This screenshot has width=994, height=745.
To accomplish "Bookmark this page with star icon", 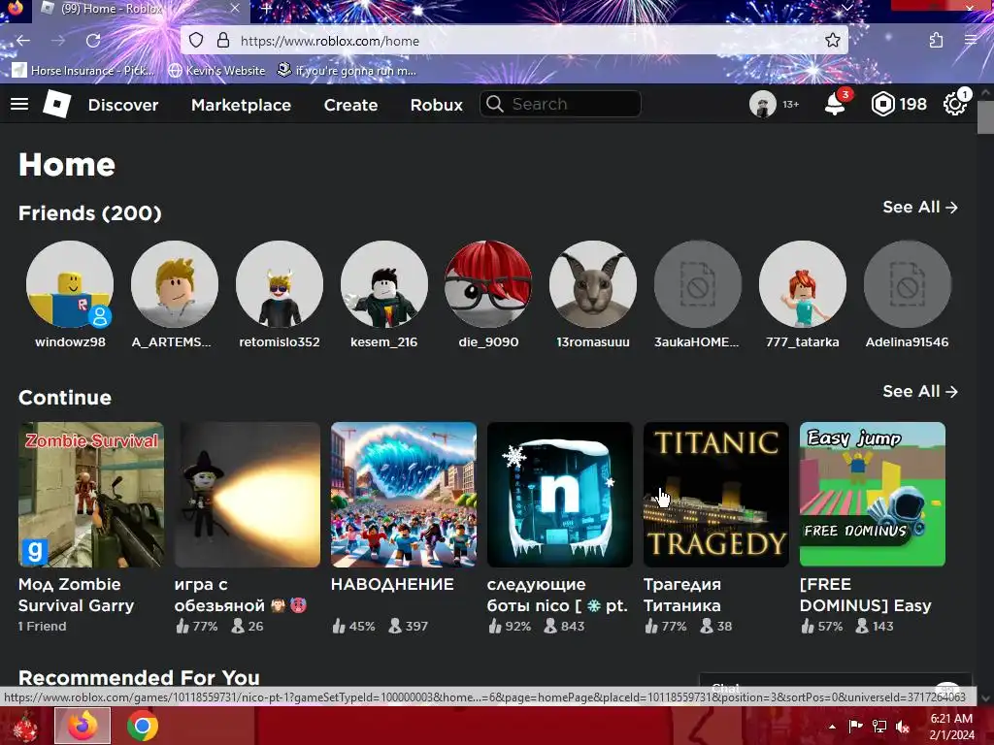I will coord(832,41).
